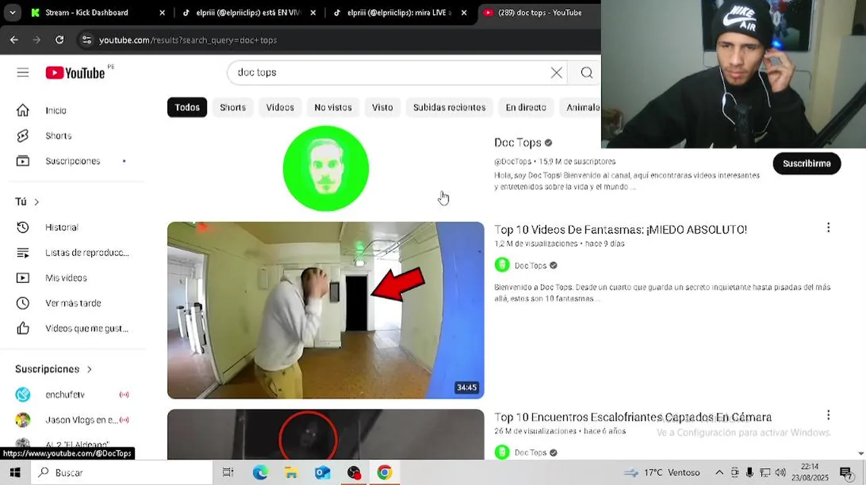Click the Inicio home icon in sidebar

[23, 110]
